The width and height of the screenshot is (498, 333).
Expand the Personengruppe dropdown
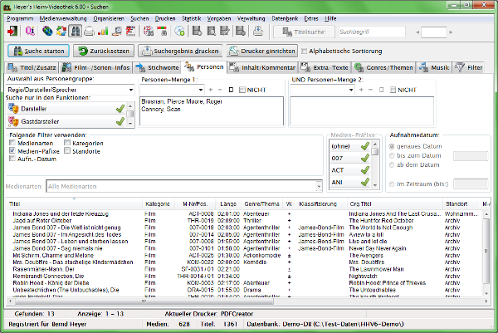click(131, 89)
